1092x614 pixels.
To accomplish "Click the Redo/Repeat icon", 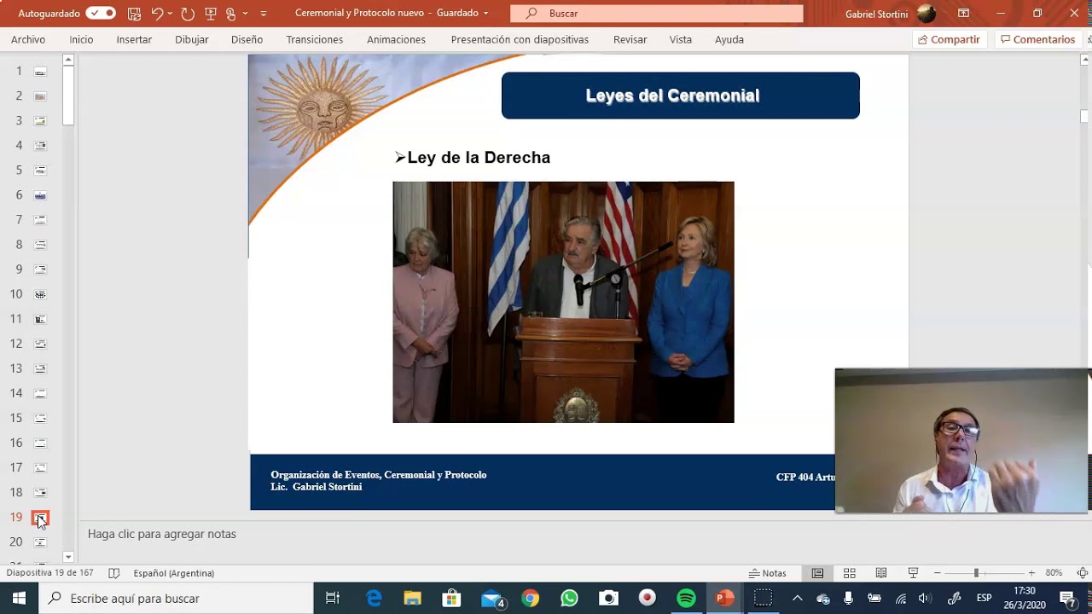I will 188,13.
